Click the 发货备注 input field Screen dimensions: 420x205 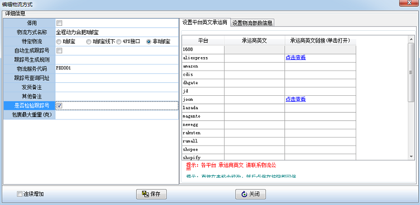116,87
